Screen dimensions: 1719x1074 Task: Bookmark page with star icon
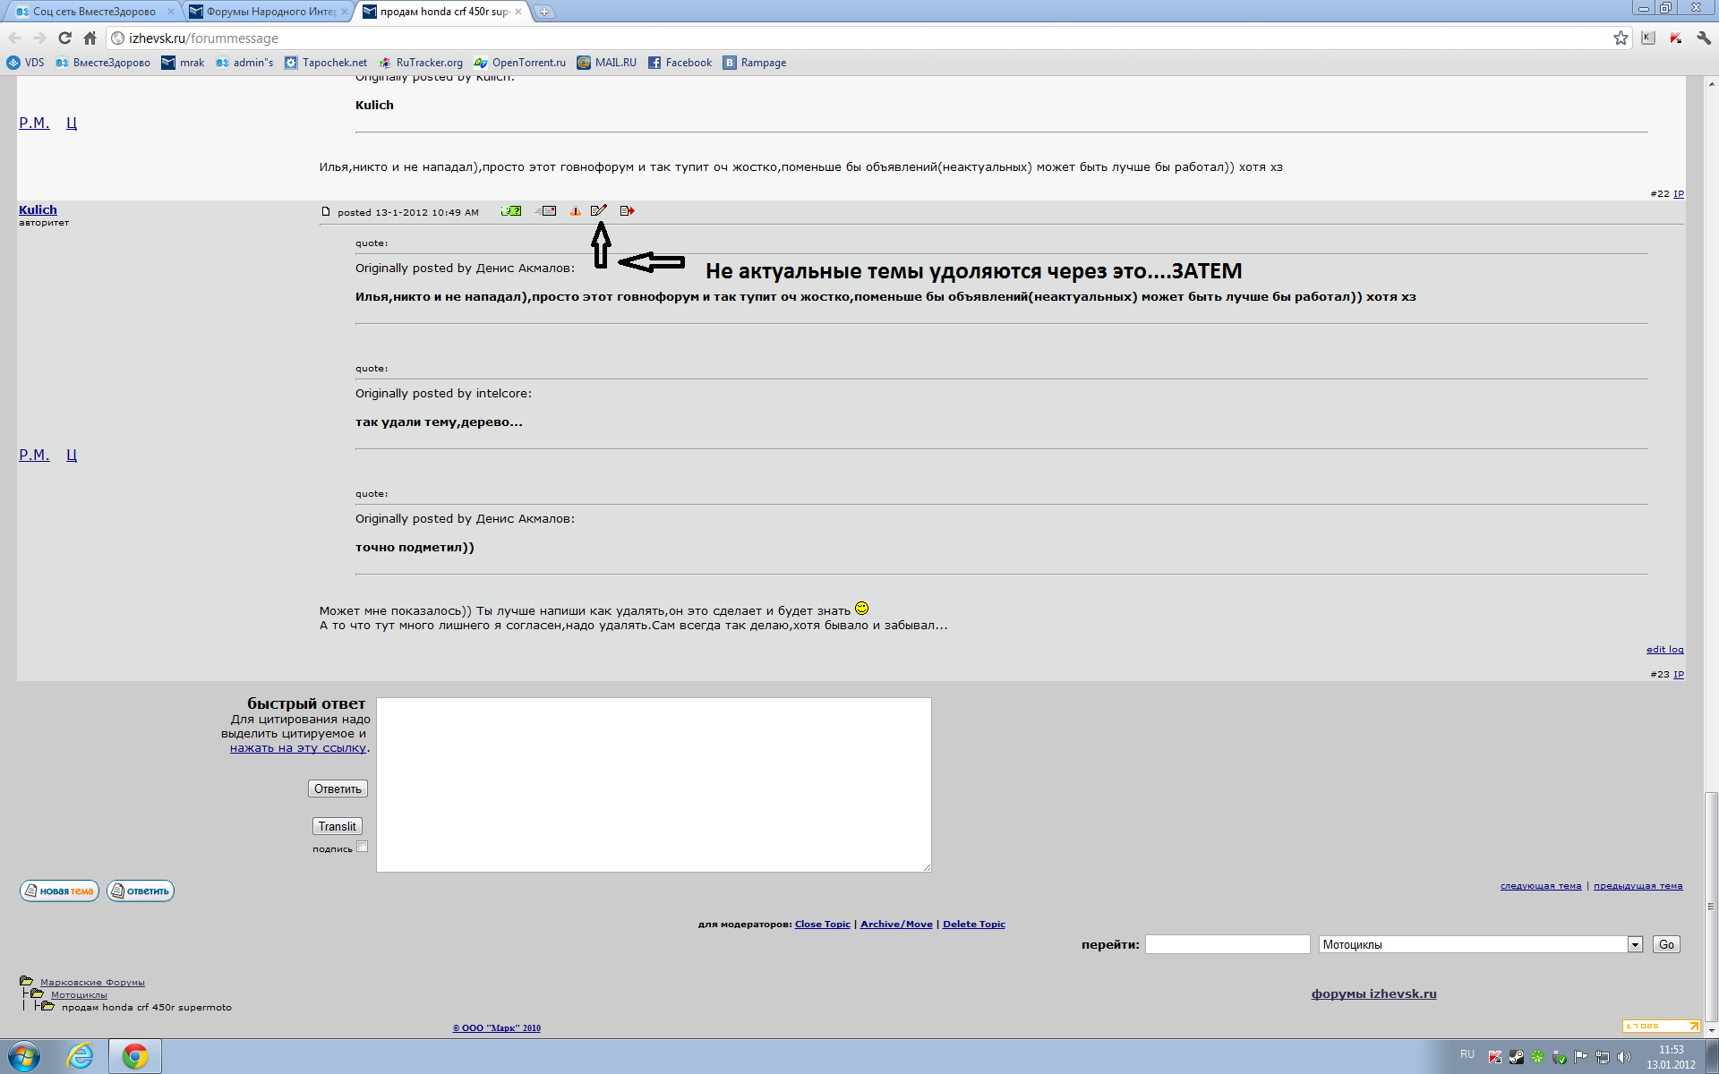(x=1621, y=38)
